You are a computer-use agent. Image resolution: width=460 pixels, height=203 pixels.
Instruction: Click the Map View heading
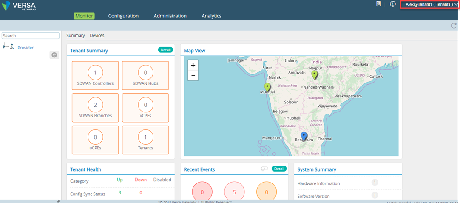click(x=195, y=51)
